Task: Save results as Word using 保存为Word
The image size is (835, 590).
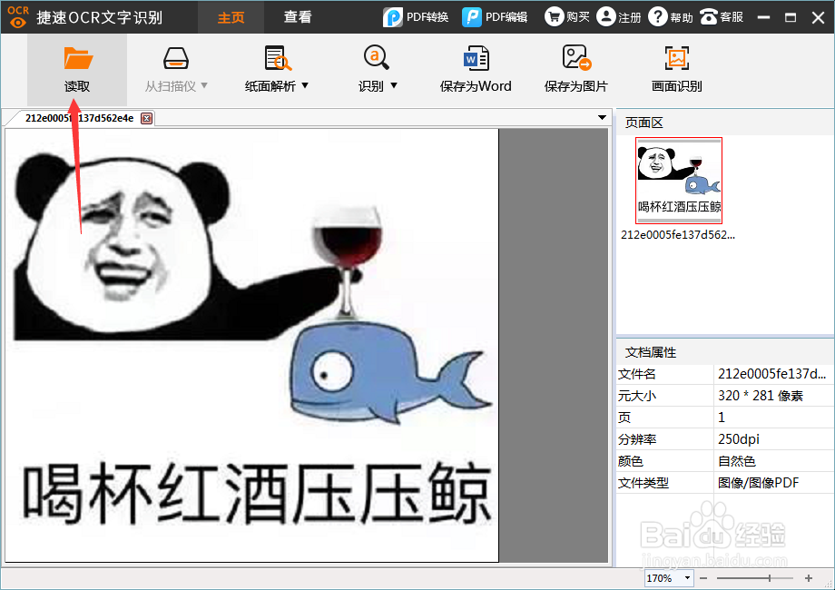Action: pos(476,68)
